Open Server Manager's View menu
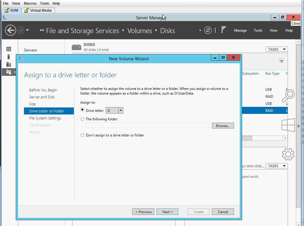 point(274,30)
